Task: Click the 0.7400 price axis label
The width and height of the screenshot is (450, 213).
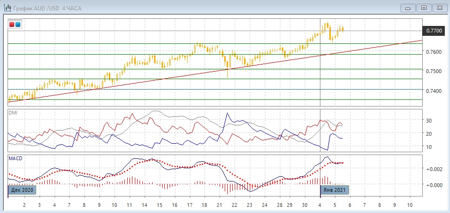Action: coord(434,91)
